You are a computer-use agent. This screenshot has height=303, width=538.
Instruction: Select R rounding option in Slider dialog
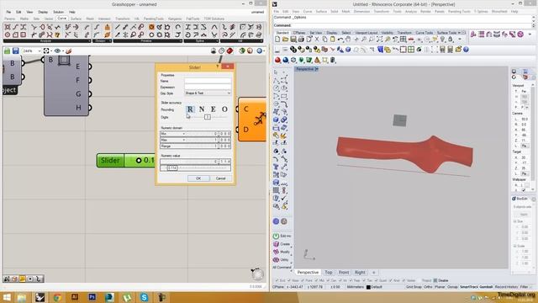point(190,109)
